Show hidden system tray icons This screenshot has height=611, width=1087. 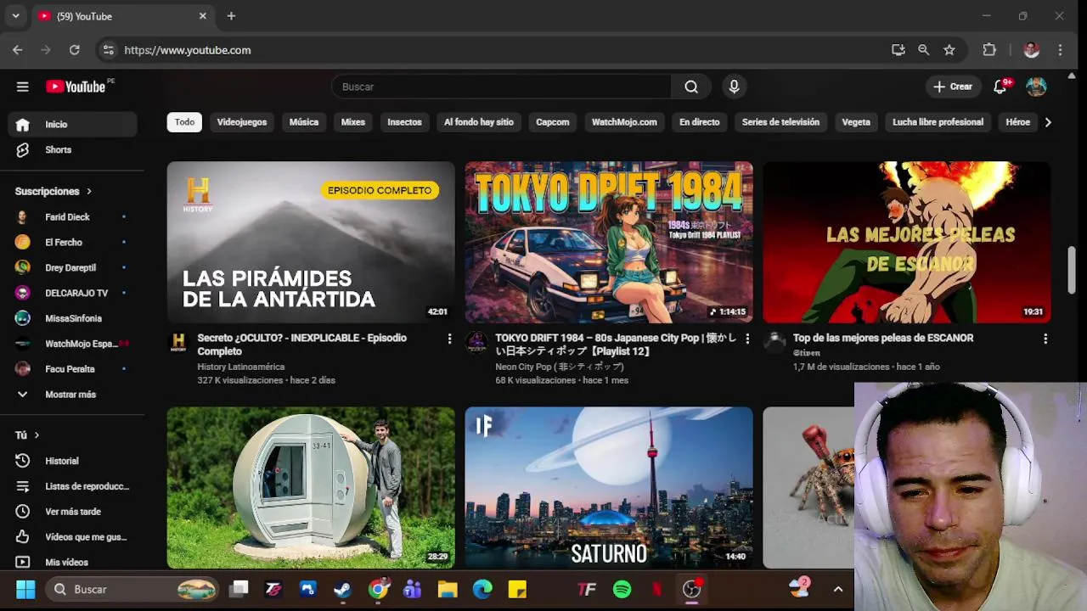point(838,589)
